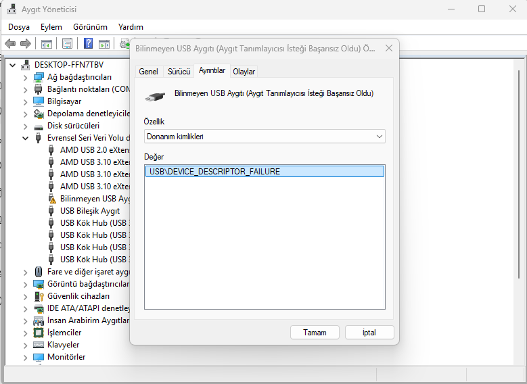This screenshot has height=384, width=527.
Task: Confirm with the Tamam button
Action: (x=315, y=333)
